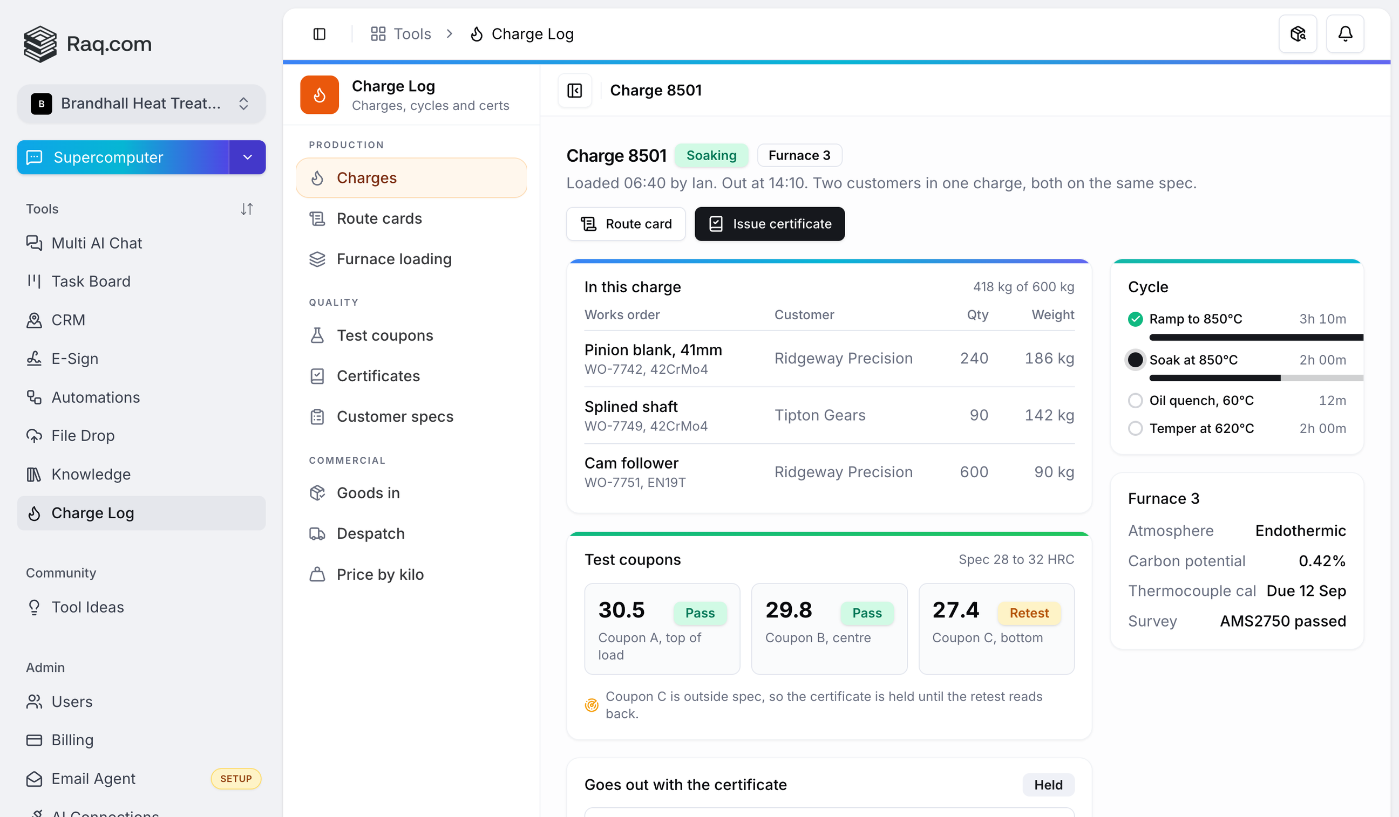Go to Certificates under Quality
Screen dimensions: 1399x817
pos(411,376)
